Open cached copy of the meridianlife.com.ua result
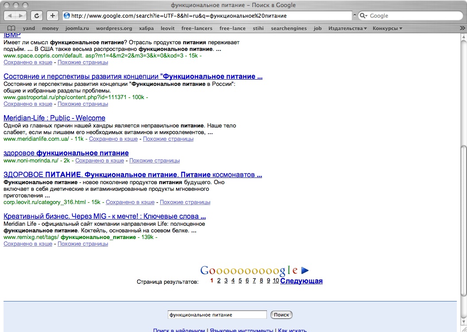The height and width of the screenshot is (332, 467). tap(113, 139)
